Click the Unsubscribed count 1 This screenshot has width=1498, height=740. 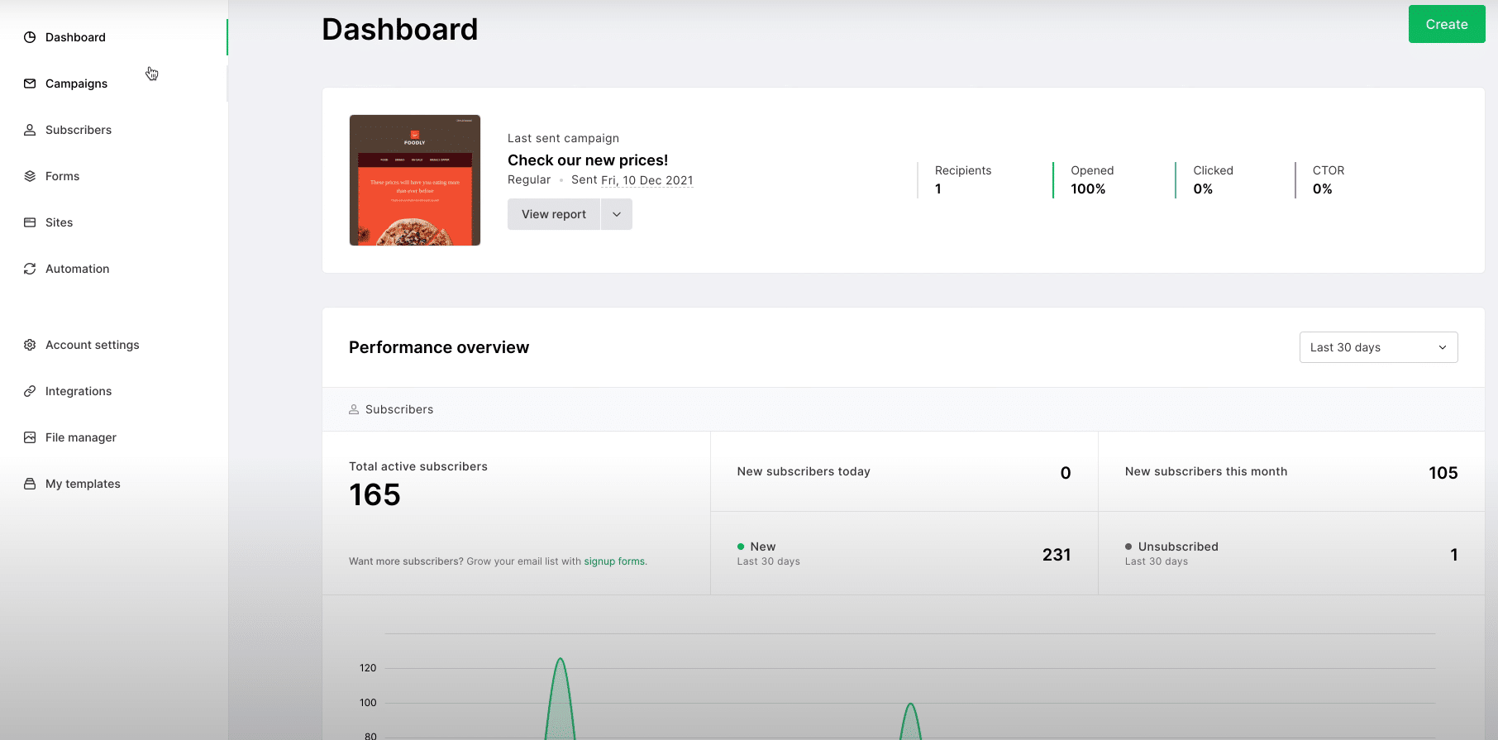pyautogui.click(x=1454, y=555)
